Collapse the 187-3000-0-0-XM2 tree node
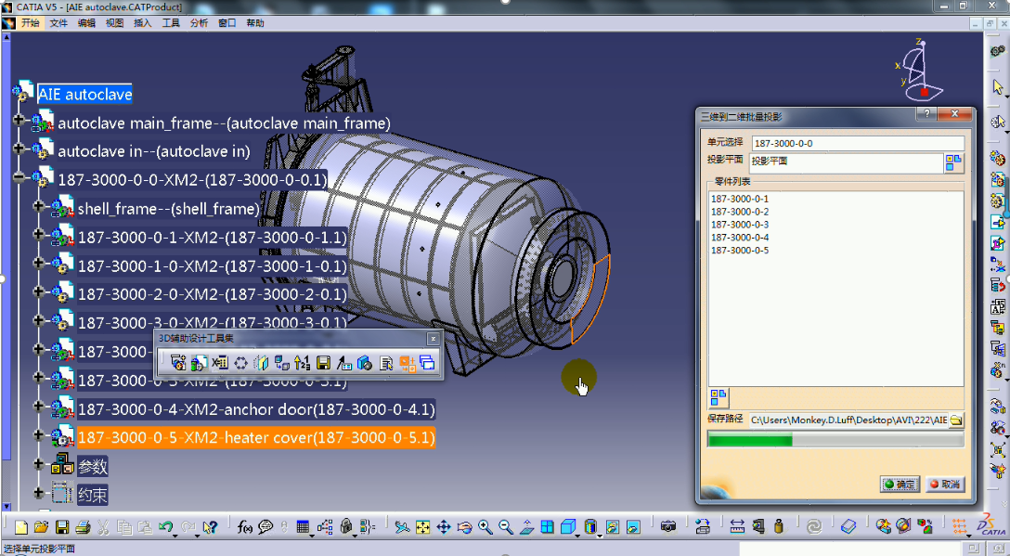1010x556 pixels. point(20,177)
